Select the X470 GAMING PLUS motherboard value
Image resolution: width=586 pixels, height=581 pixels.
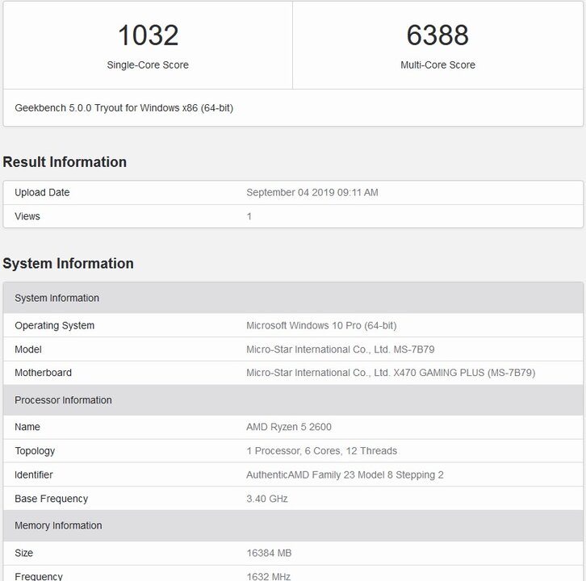[x=391, y=373]
